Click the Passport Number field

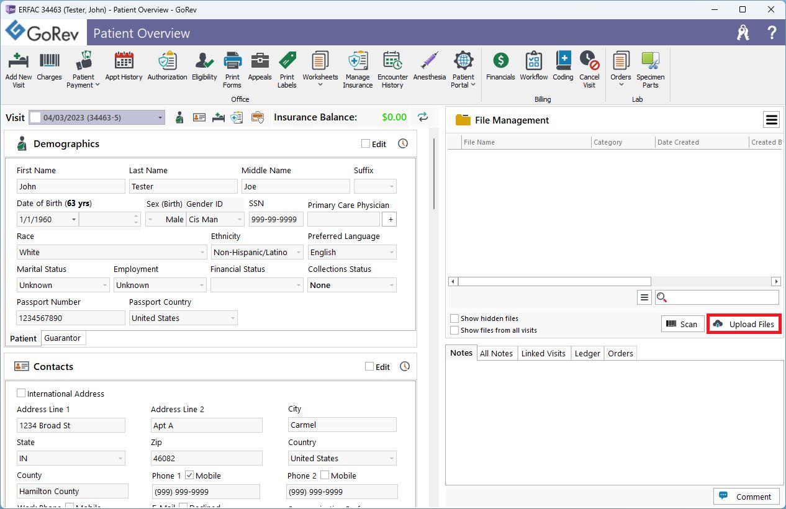point(71,318)
